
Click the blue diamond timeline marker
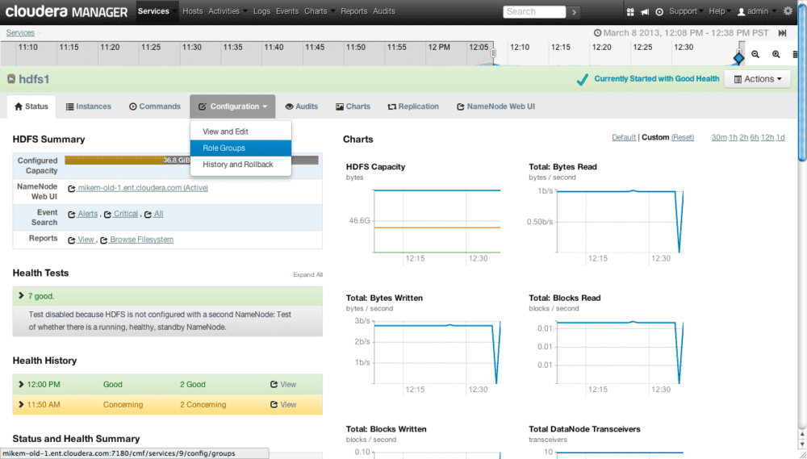[x=738, y=58]
